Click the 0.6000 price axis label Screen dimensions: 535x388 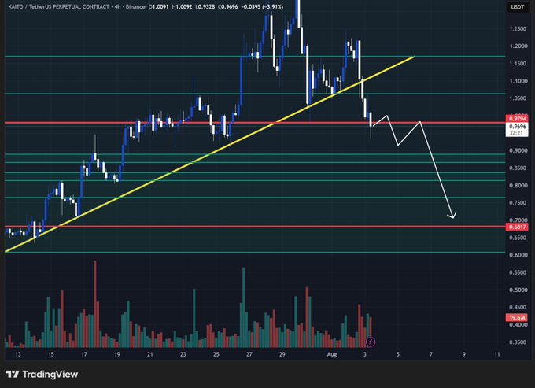(x=518, y=255)
